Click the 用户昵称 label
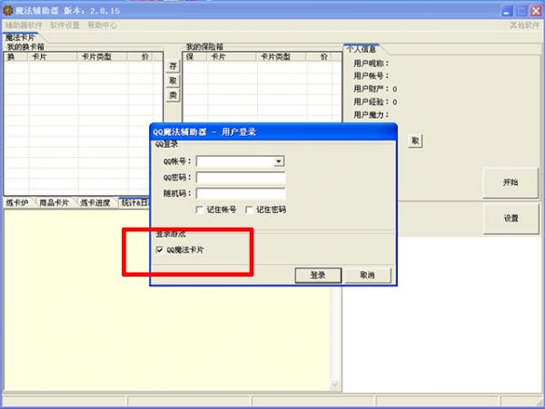The width and height of the screenshot is (545, 409). (371, 63)
